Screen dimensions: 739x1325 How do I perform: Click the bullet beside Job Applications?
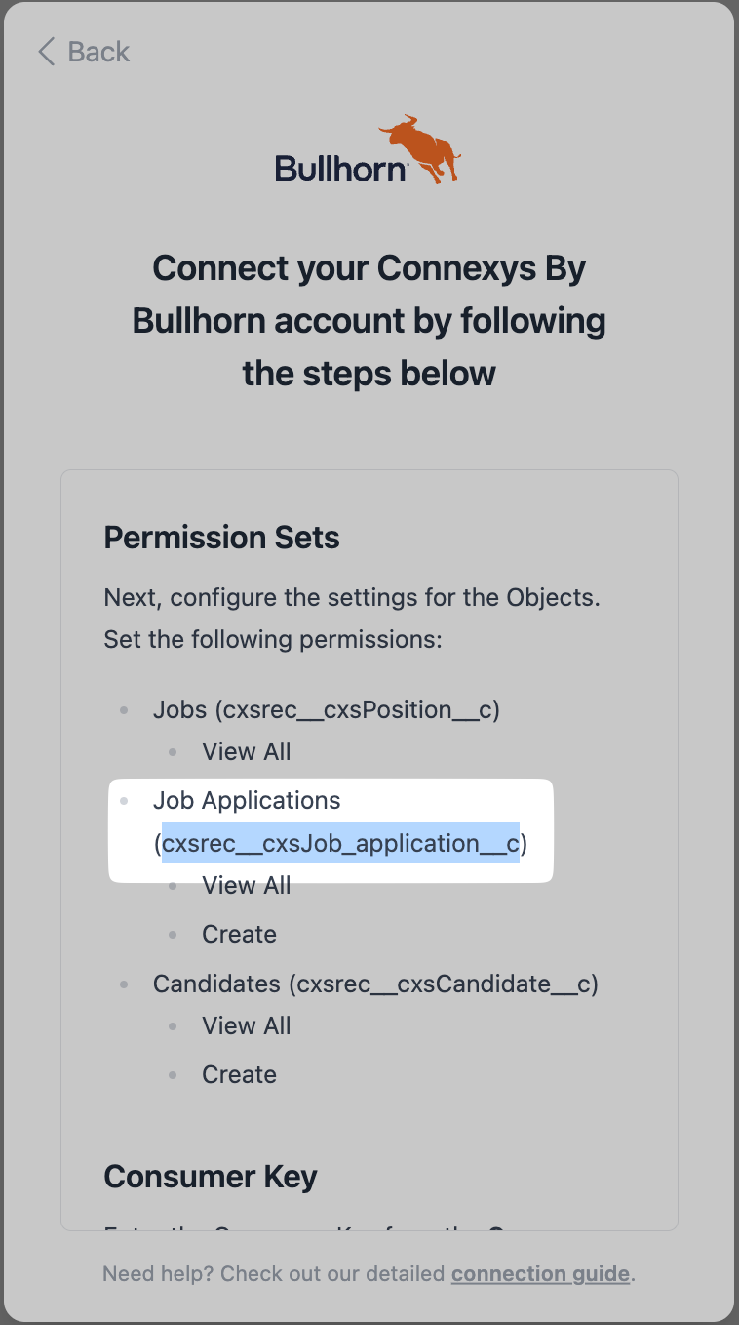(x=124, y=800)
